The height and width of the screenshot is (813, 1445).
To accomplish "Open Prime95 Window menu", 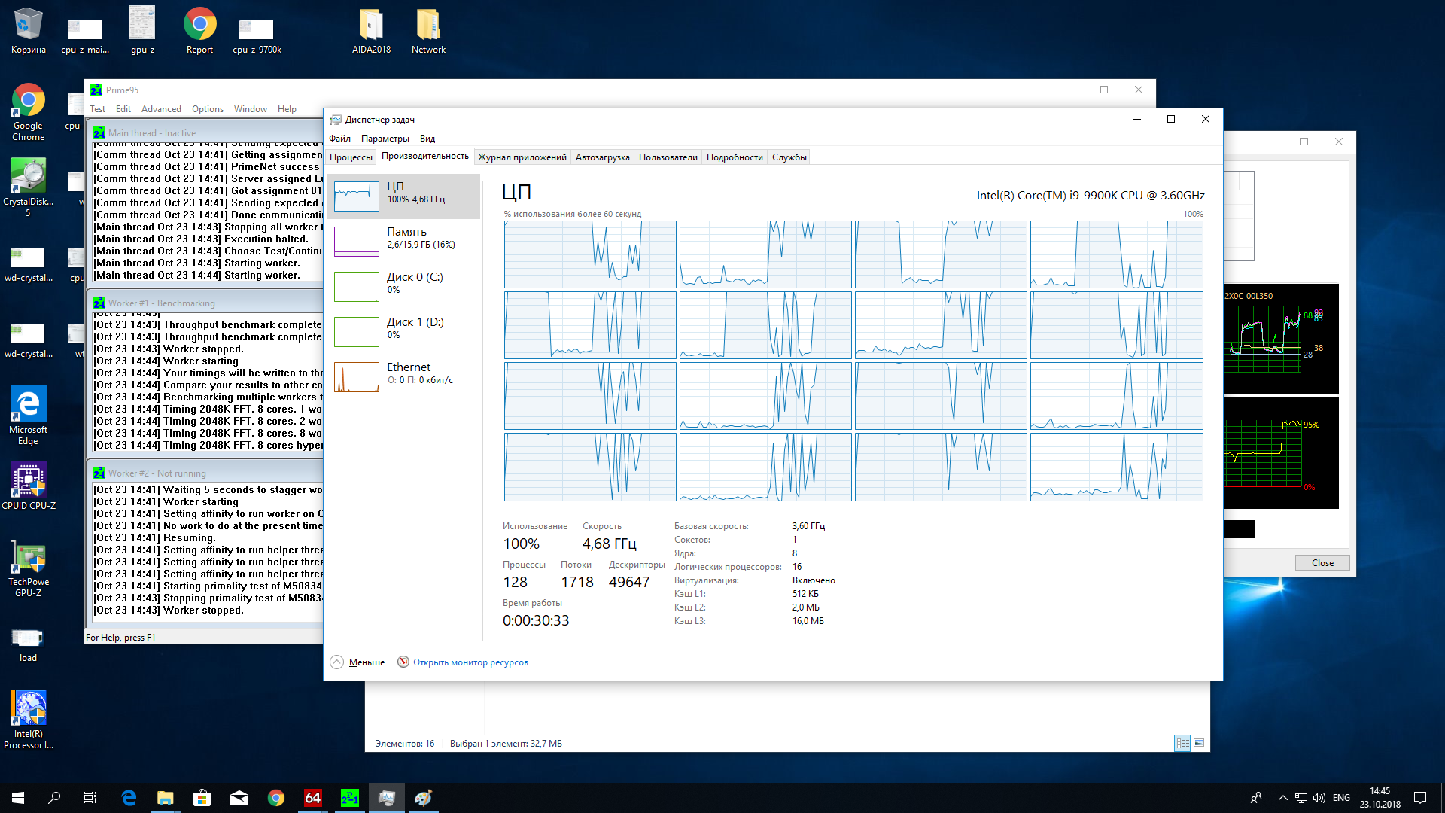I will point(251,109).
